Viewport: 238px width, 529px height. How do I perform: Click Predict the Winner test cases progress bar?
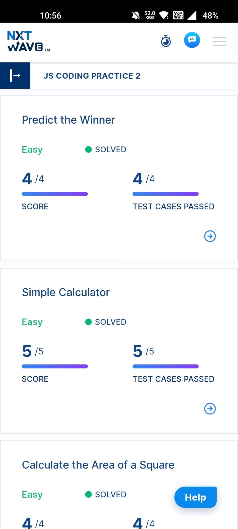(165, 194)
